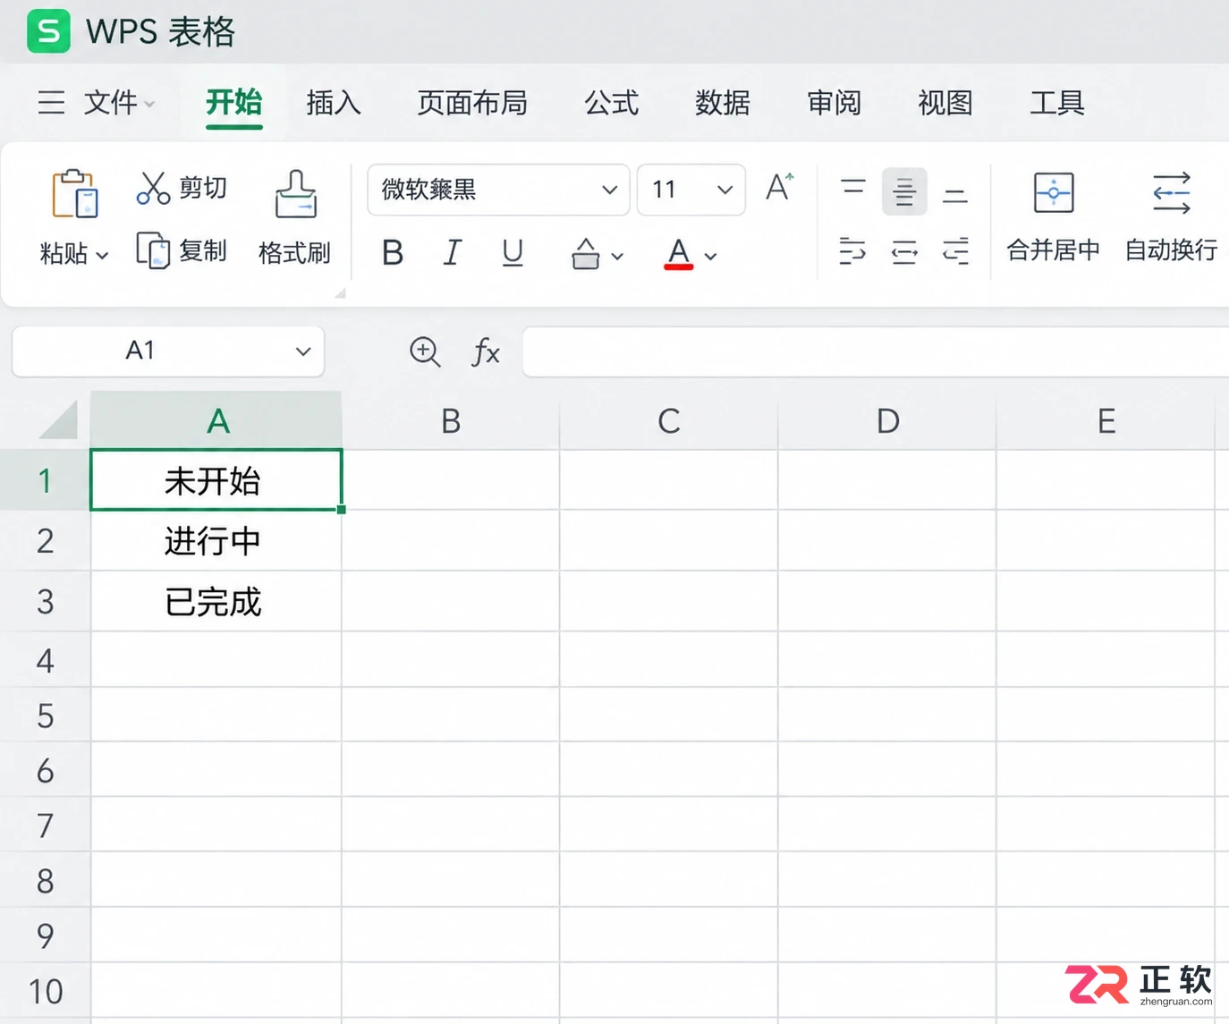Switch to the 数据 tab
Viewport: 1229px width, 1024px height.
click(723, 103)
